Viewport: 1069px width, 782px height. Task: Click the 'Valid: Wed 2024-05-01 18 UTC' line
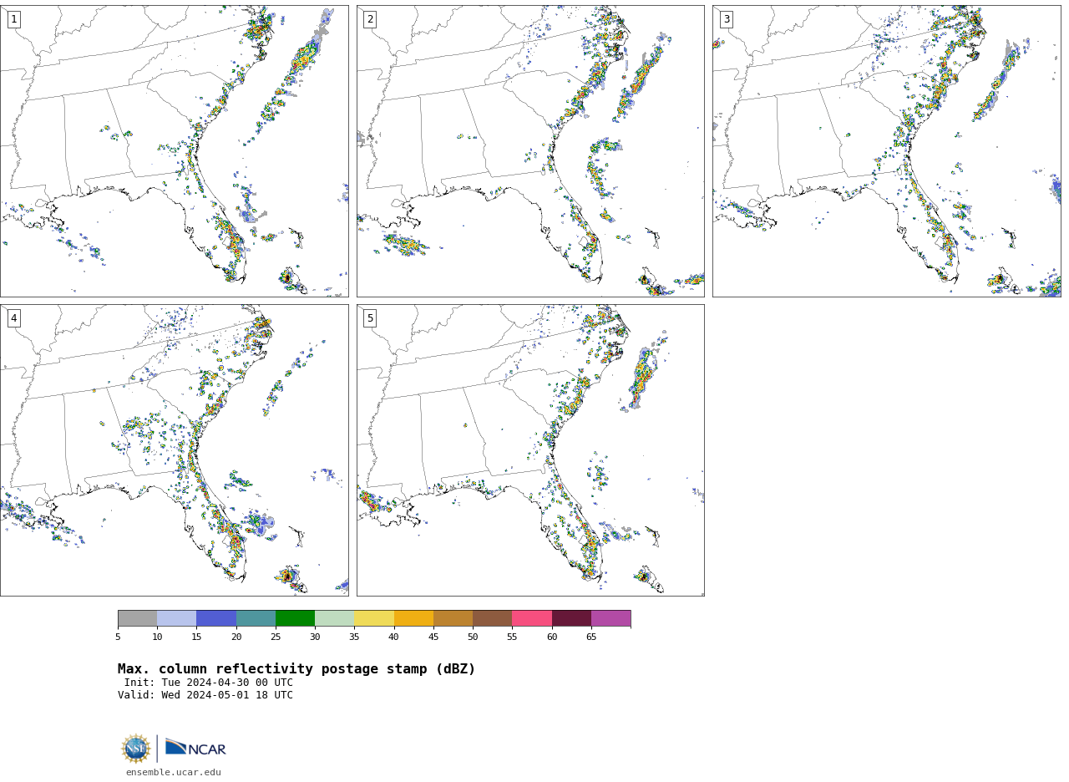pos(205,695)
